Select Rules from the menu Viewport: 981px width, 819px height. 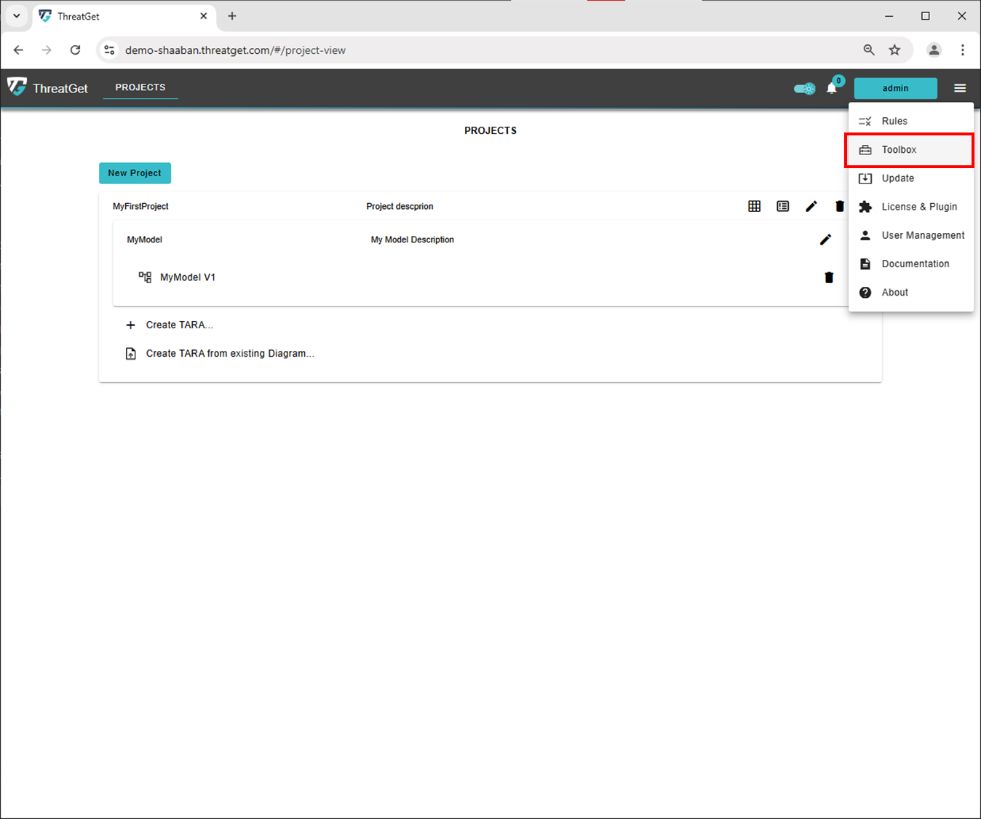tap(894, 122)
